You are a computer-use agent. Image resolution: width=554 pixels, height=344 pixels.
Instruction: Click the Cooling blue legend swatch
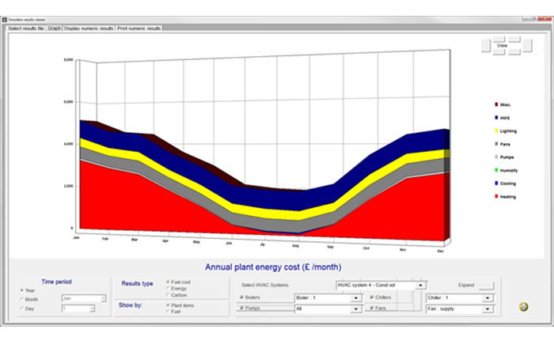[x=496, y=183]
